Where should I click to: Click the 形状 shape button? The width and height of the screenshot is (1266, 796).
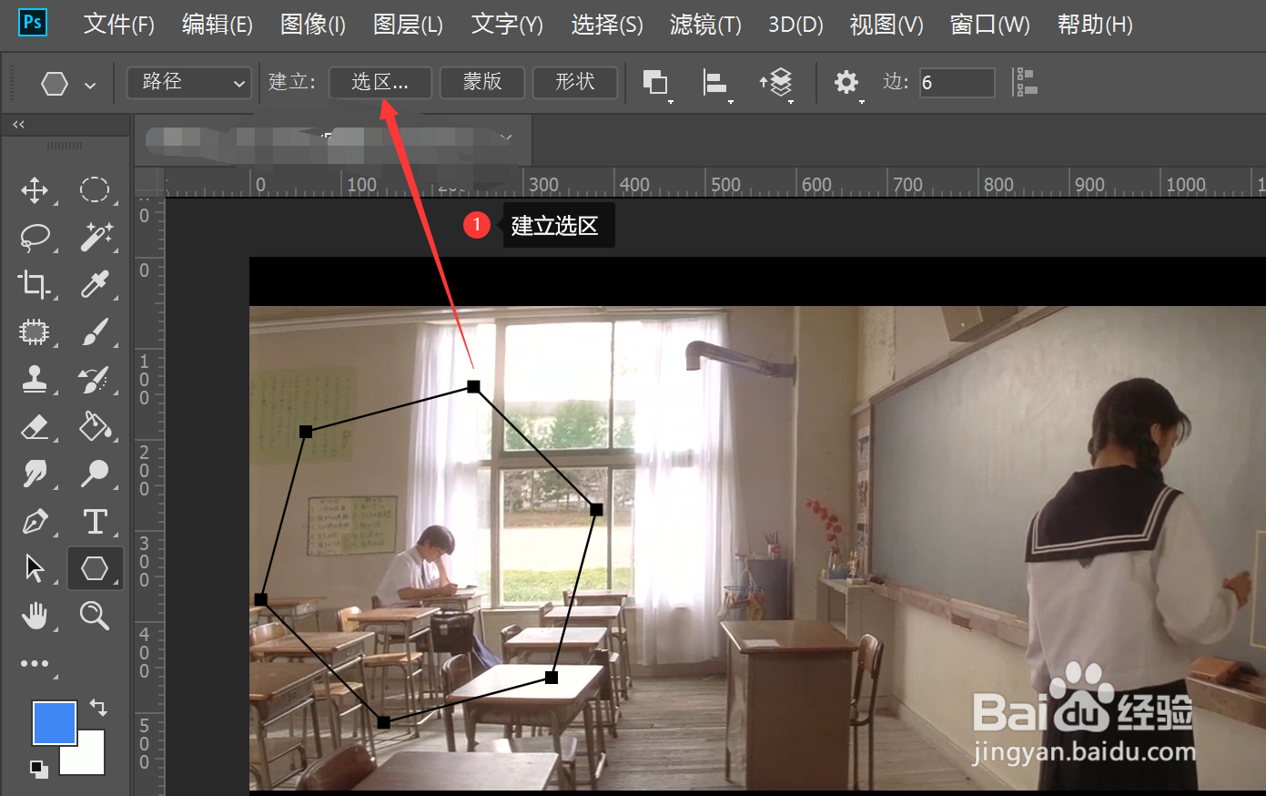(x=575, y=82)
